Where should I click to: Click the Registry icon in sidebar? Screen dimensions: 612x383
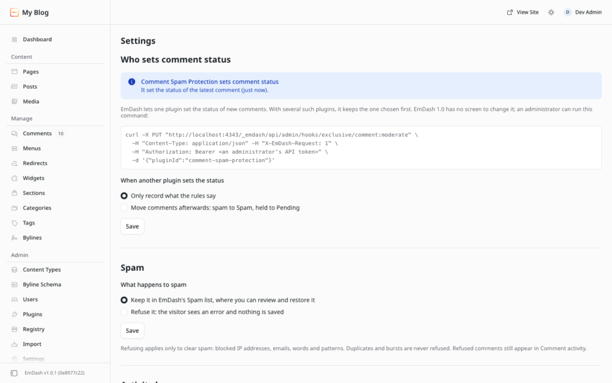pos(14,329)
